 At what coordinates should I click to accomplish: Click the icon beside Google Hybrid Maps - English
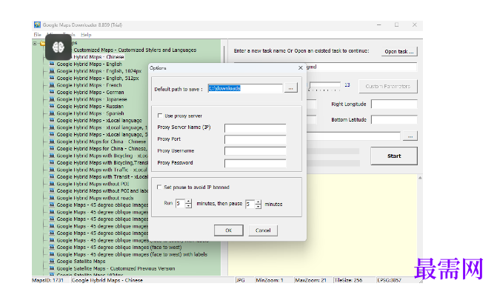[52, 64]
